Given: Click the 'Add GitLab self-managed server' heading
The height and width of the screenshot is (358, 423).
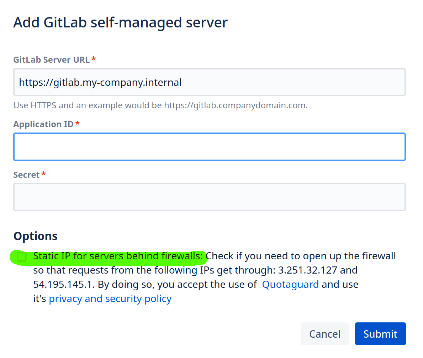Looking at the screenshot, I should [120, 22].
